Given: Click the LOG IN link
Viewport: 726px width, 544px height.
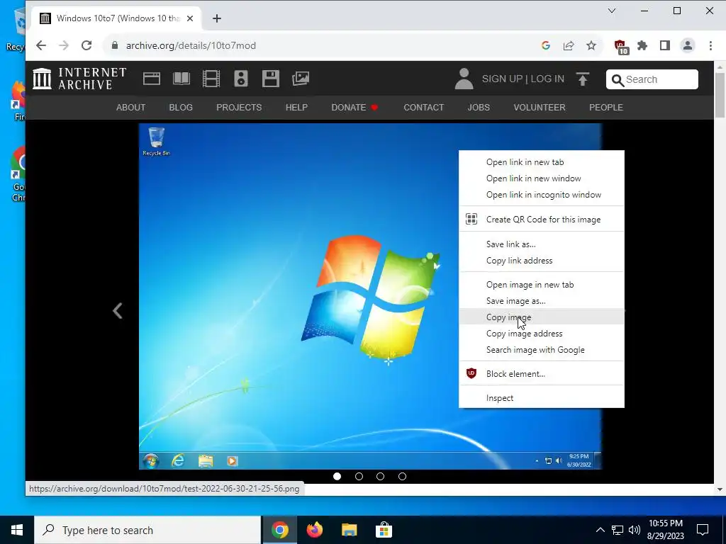Looking at the screenshot, I should 547,79.
